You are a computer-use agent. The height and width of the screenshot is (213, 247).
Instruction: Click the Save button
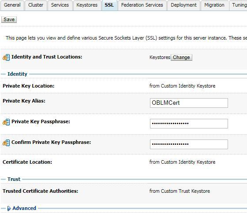click(x=9, y=19)
